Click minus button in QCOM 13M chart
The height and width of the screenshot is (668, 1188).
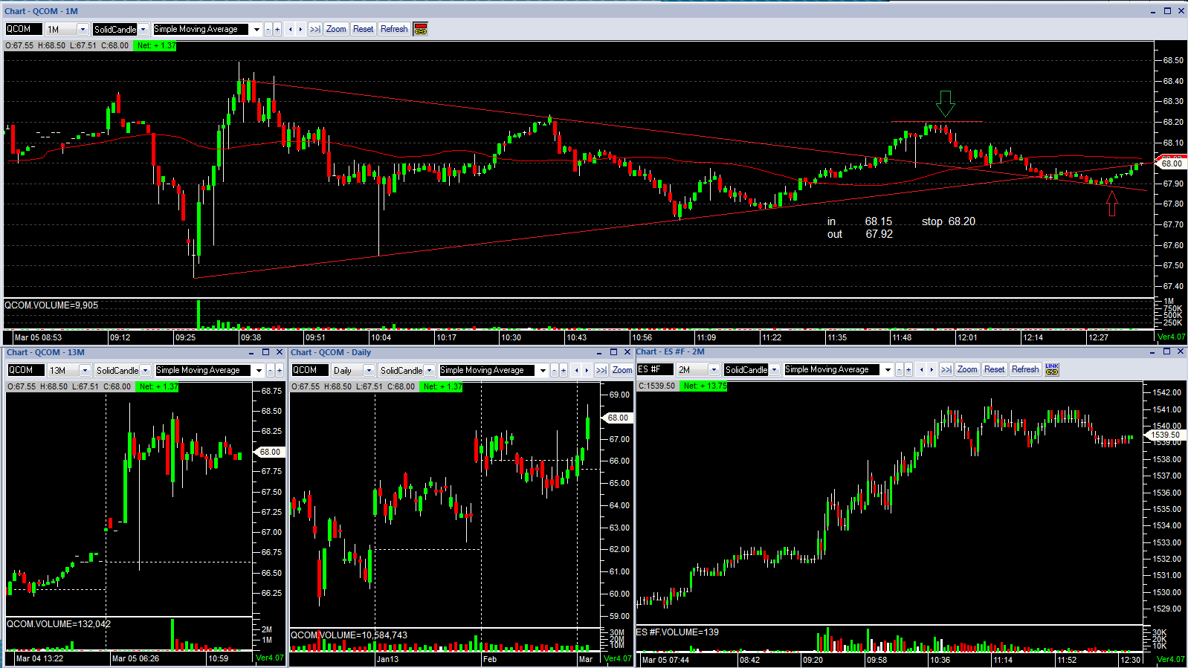point(271,370)
